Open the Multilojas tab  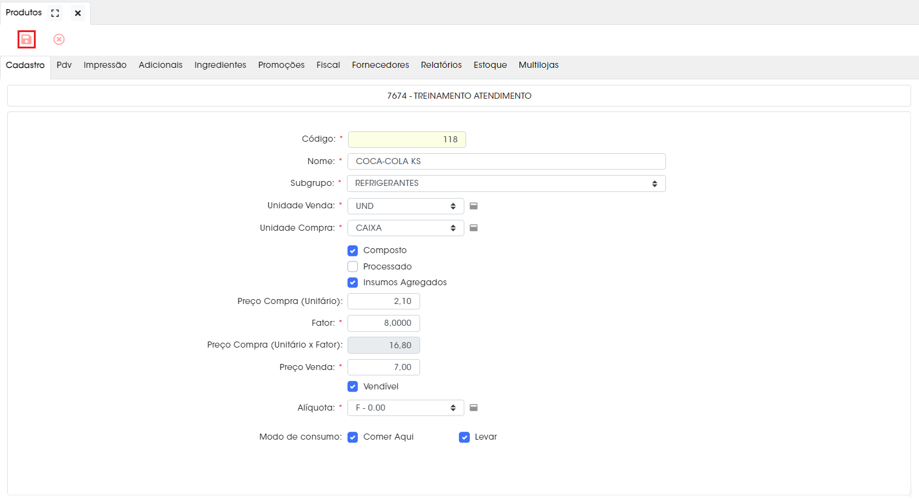[x=539, y=65]
